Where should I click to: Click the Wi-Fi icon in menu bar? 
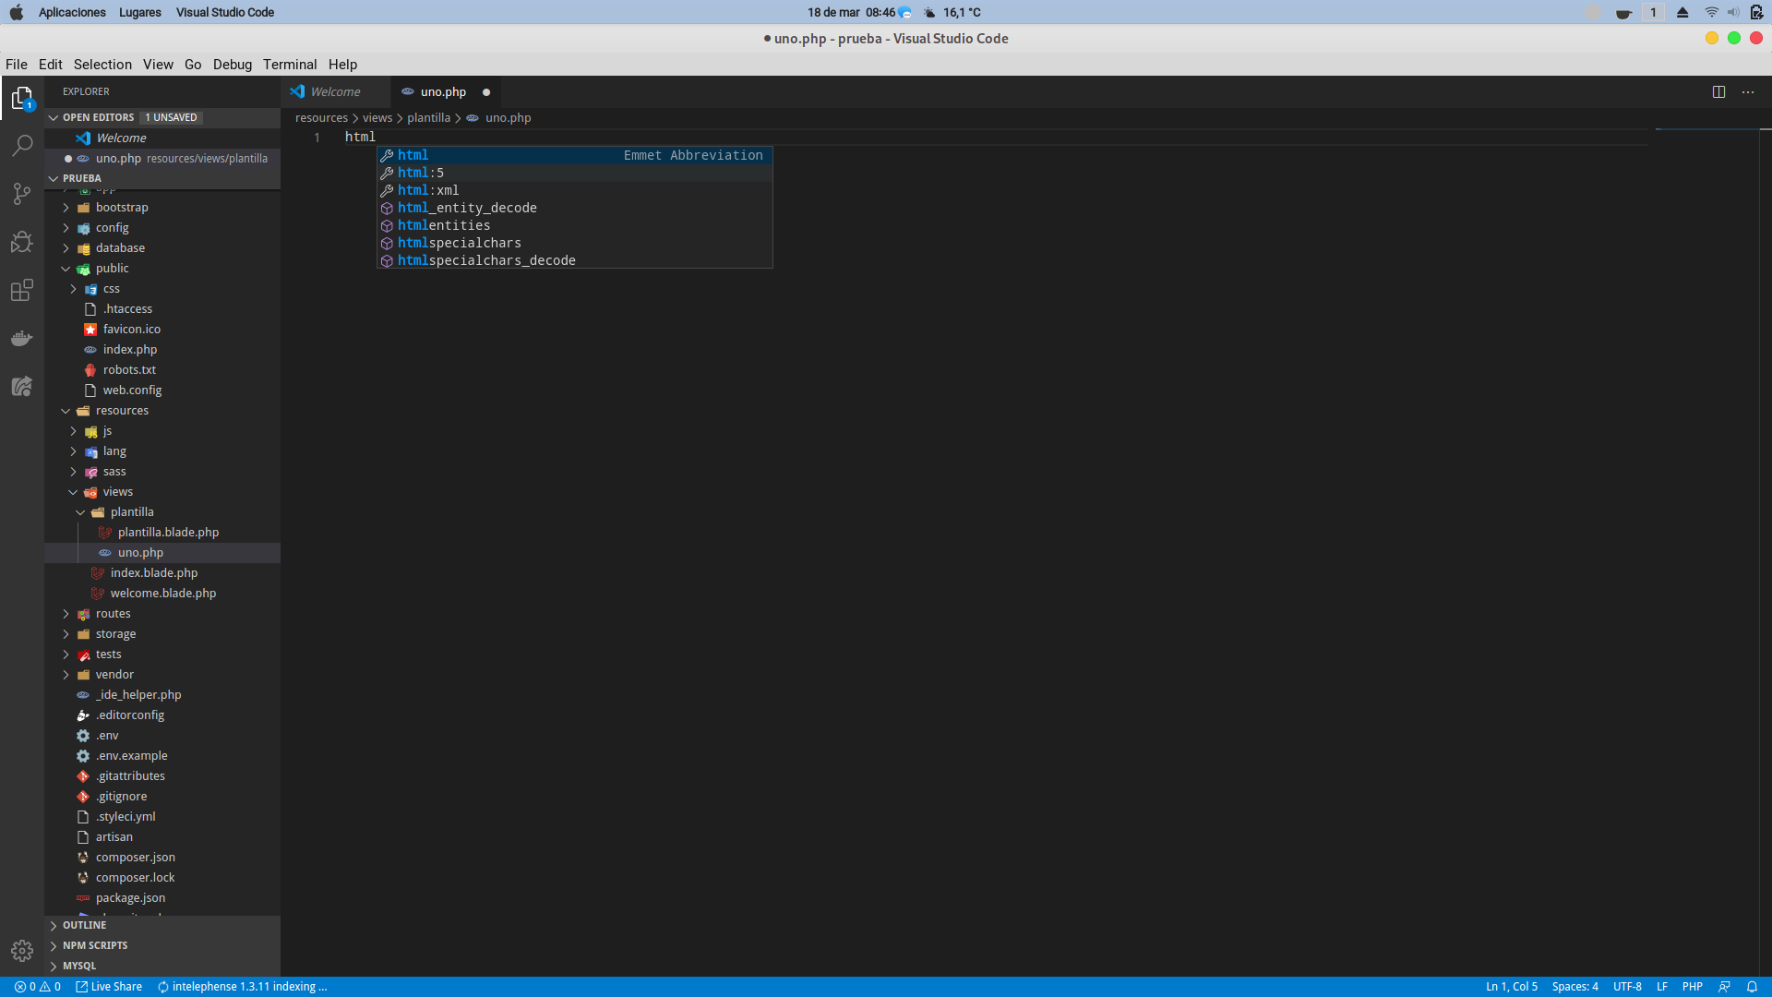pyautogui.click(x=1711, y=12)
